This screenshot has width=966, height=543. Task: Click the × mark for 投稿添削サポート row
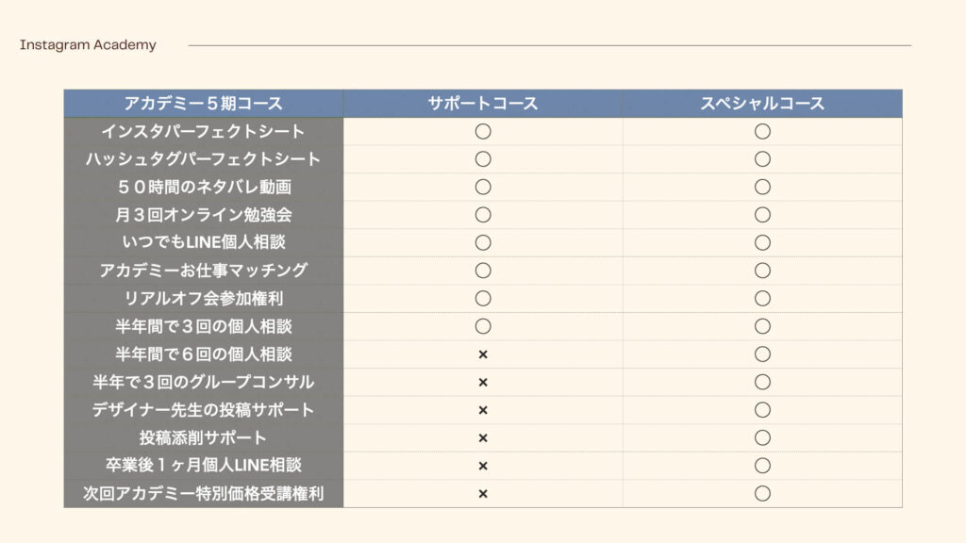pos(483,437)
